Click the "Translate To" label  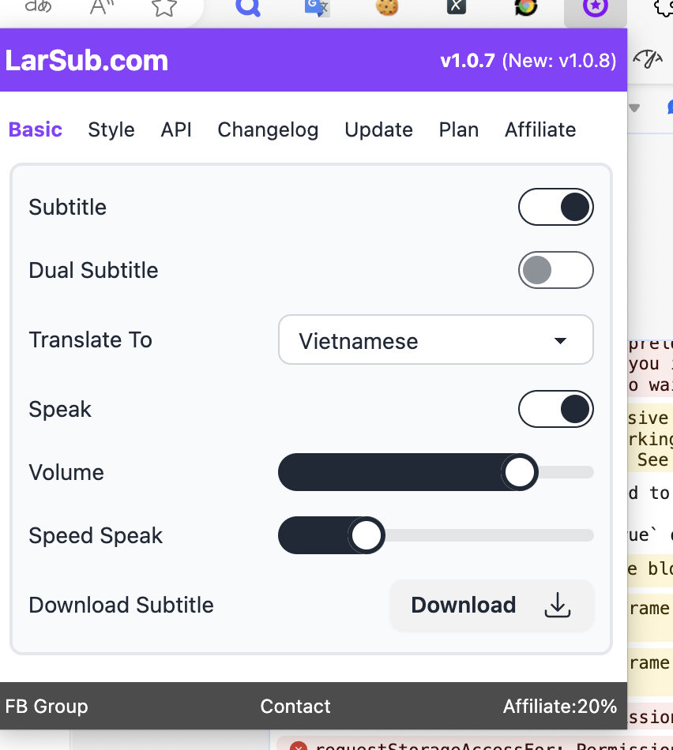point(91,339)
